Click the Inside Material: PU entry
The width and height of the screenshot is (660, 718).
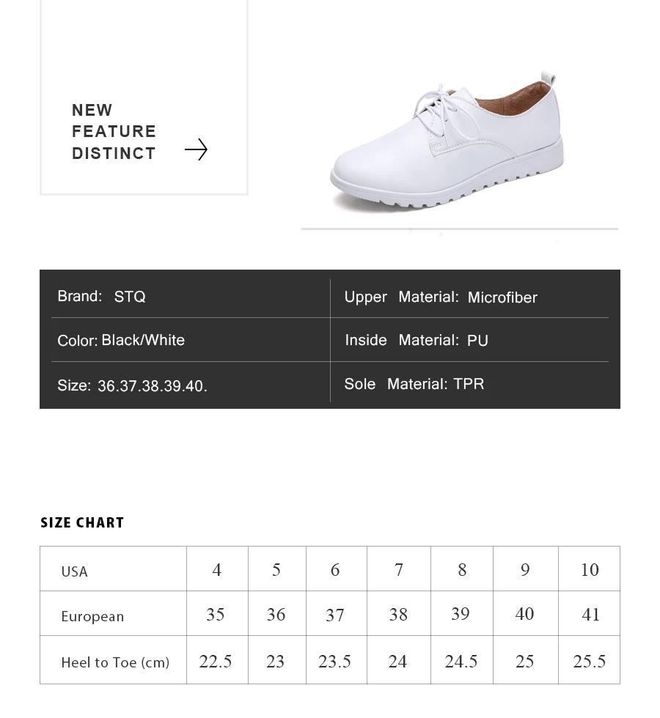pyautogui.click(x=417, y=340)
